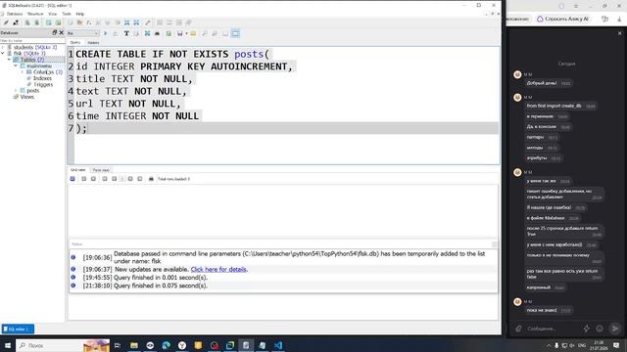Viewport: 627px width, 352px height.
Task: Click the send message arrow in chat
Action: click(615, 329)
